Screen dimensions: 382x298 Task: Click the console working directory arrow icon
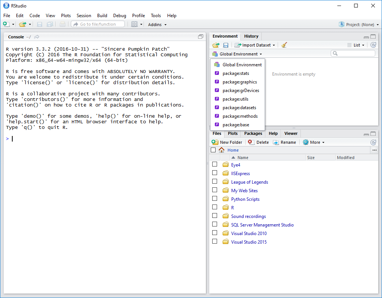coord(36,37)
